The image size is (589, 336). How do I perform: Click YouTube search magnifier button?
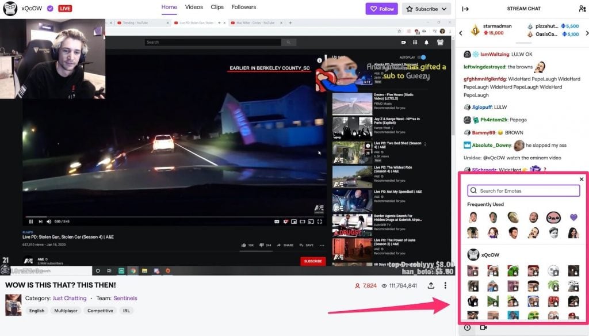pyautogui.click(x=289, y=43)
